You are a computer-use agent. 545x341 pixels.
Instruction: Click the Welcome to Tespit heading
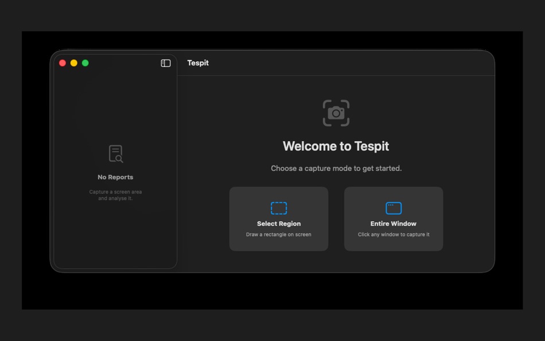coord(336,146)
